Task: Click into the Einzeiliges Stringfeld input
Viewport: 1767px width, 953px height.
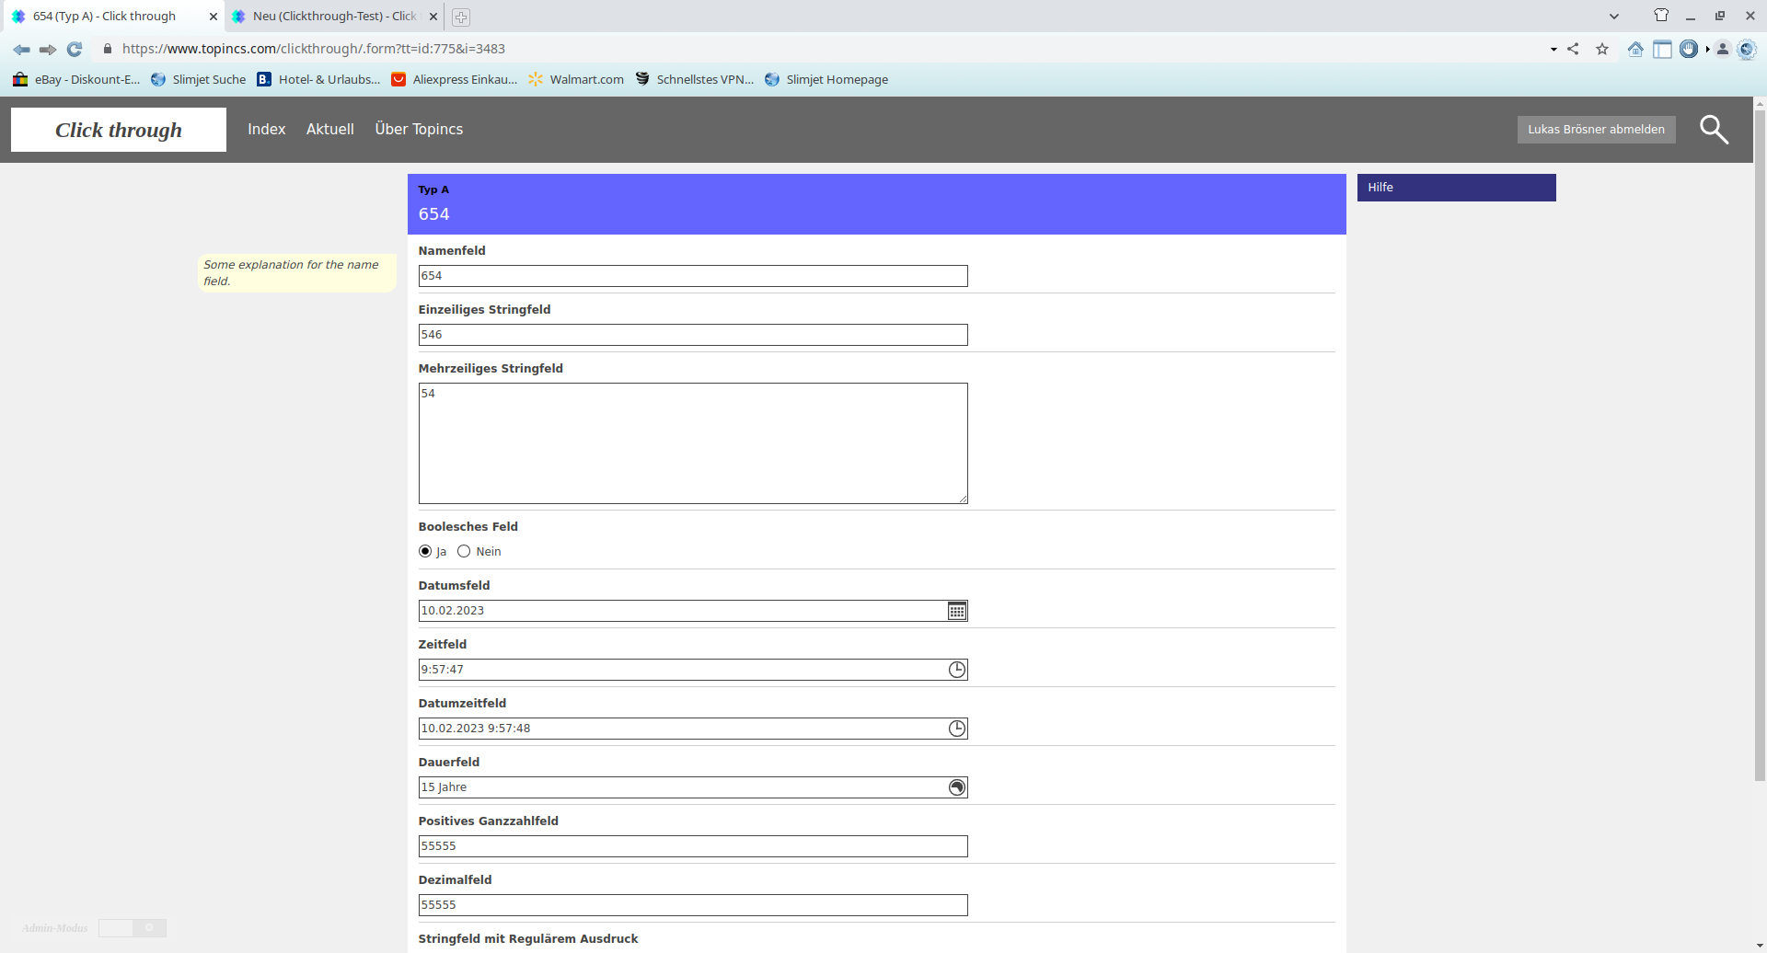Action: tap(692, 335)
